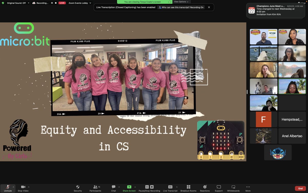Viewport: 308px width, 193px height.
Task: Click the Powered By Girls logo on slide
Action: 17,139
